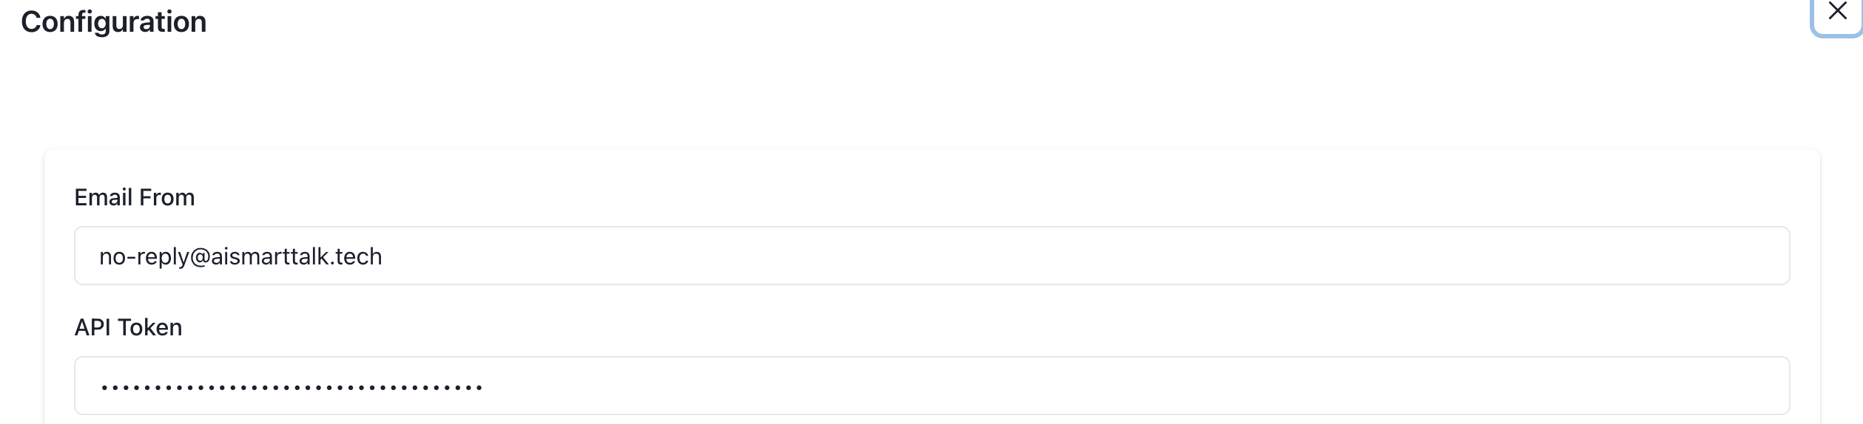Click the Email From label
The image size is (1863, 424).
pos(134,197)
